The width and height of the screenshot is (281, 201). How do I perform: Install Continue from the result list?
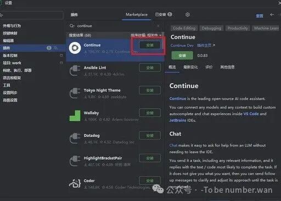click(150, 45)
